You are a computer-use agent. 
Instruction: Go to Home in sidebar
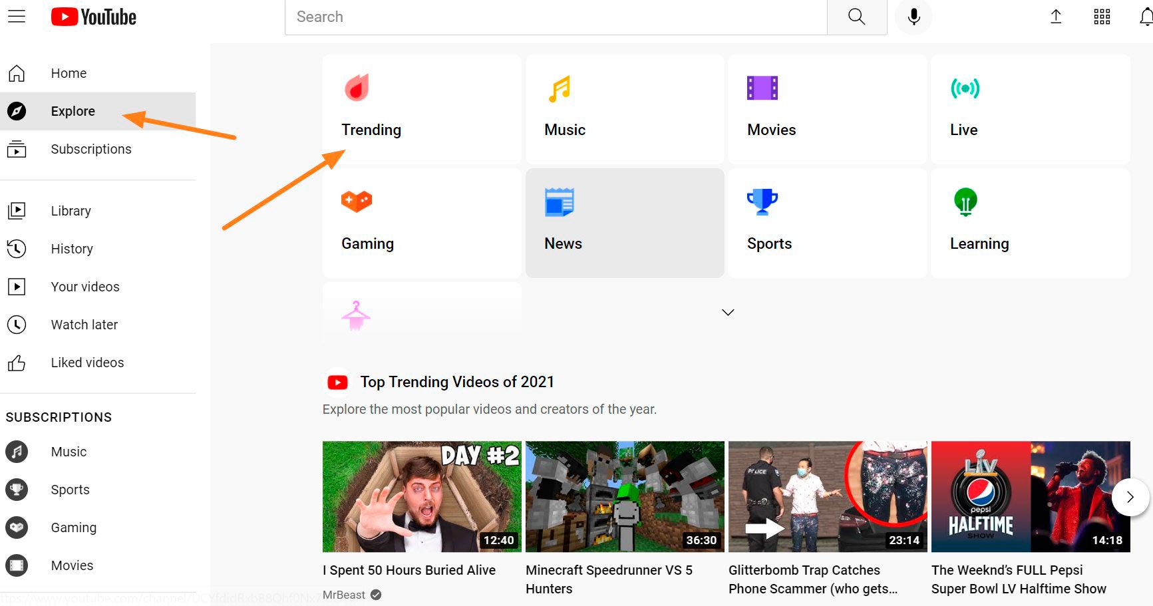pyautogui.click(x=69, y=73)
